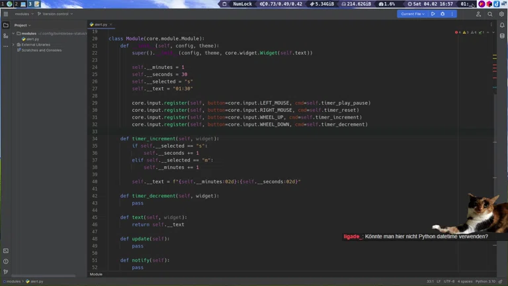Toggle the Project tool window folder icon
This screenshot has height=286, width=508.
6,25
